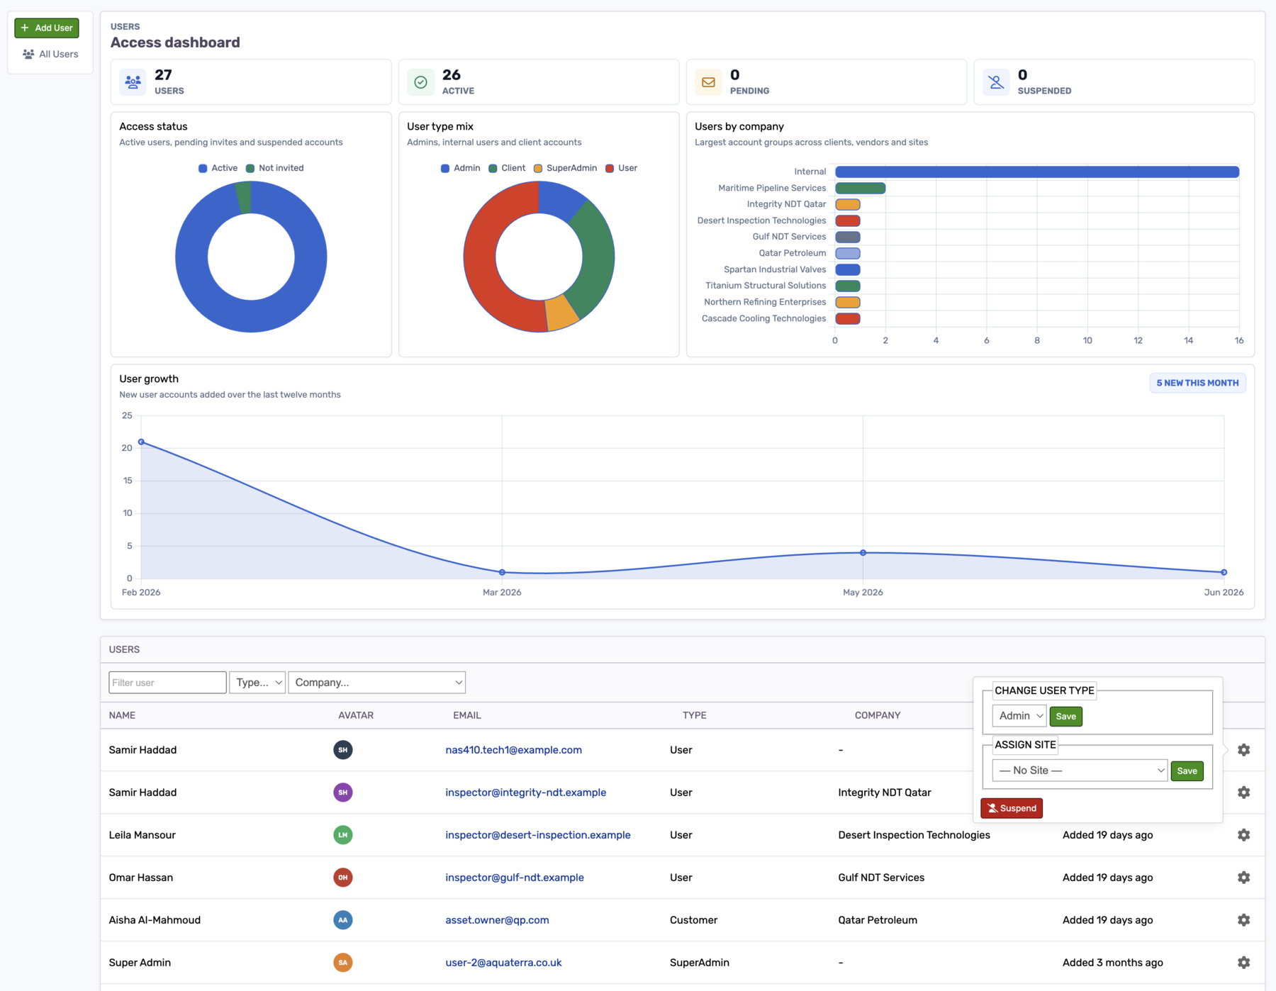Click the green Client color swatch in legend
This screenshot has width=1276, height=991.
tap(493, 168)
